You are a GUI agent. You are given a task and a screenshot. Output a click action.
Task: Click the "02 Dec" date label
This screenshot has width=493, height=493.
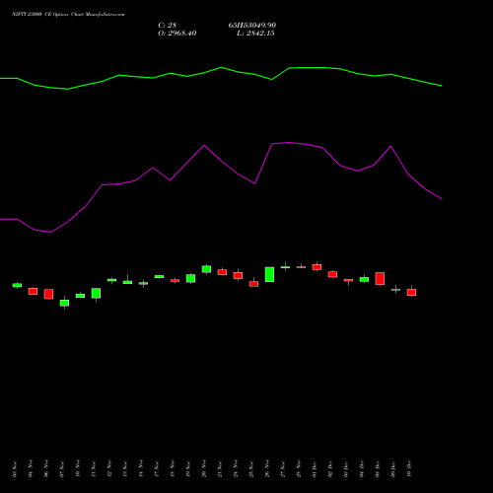pos(330,468)
